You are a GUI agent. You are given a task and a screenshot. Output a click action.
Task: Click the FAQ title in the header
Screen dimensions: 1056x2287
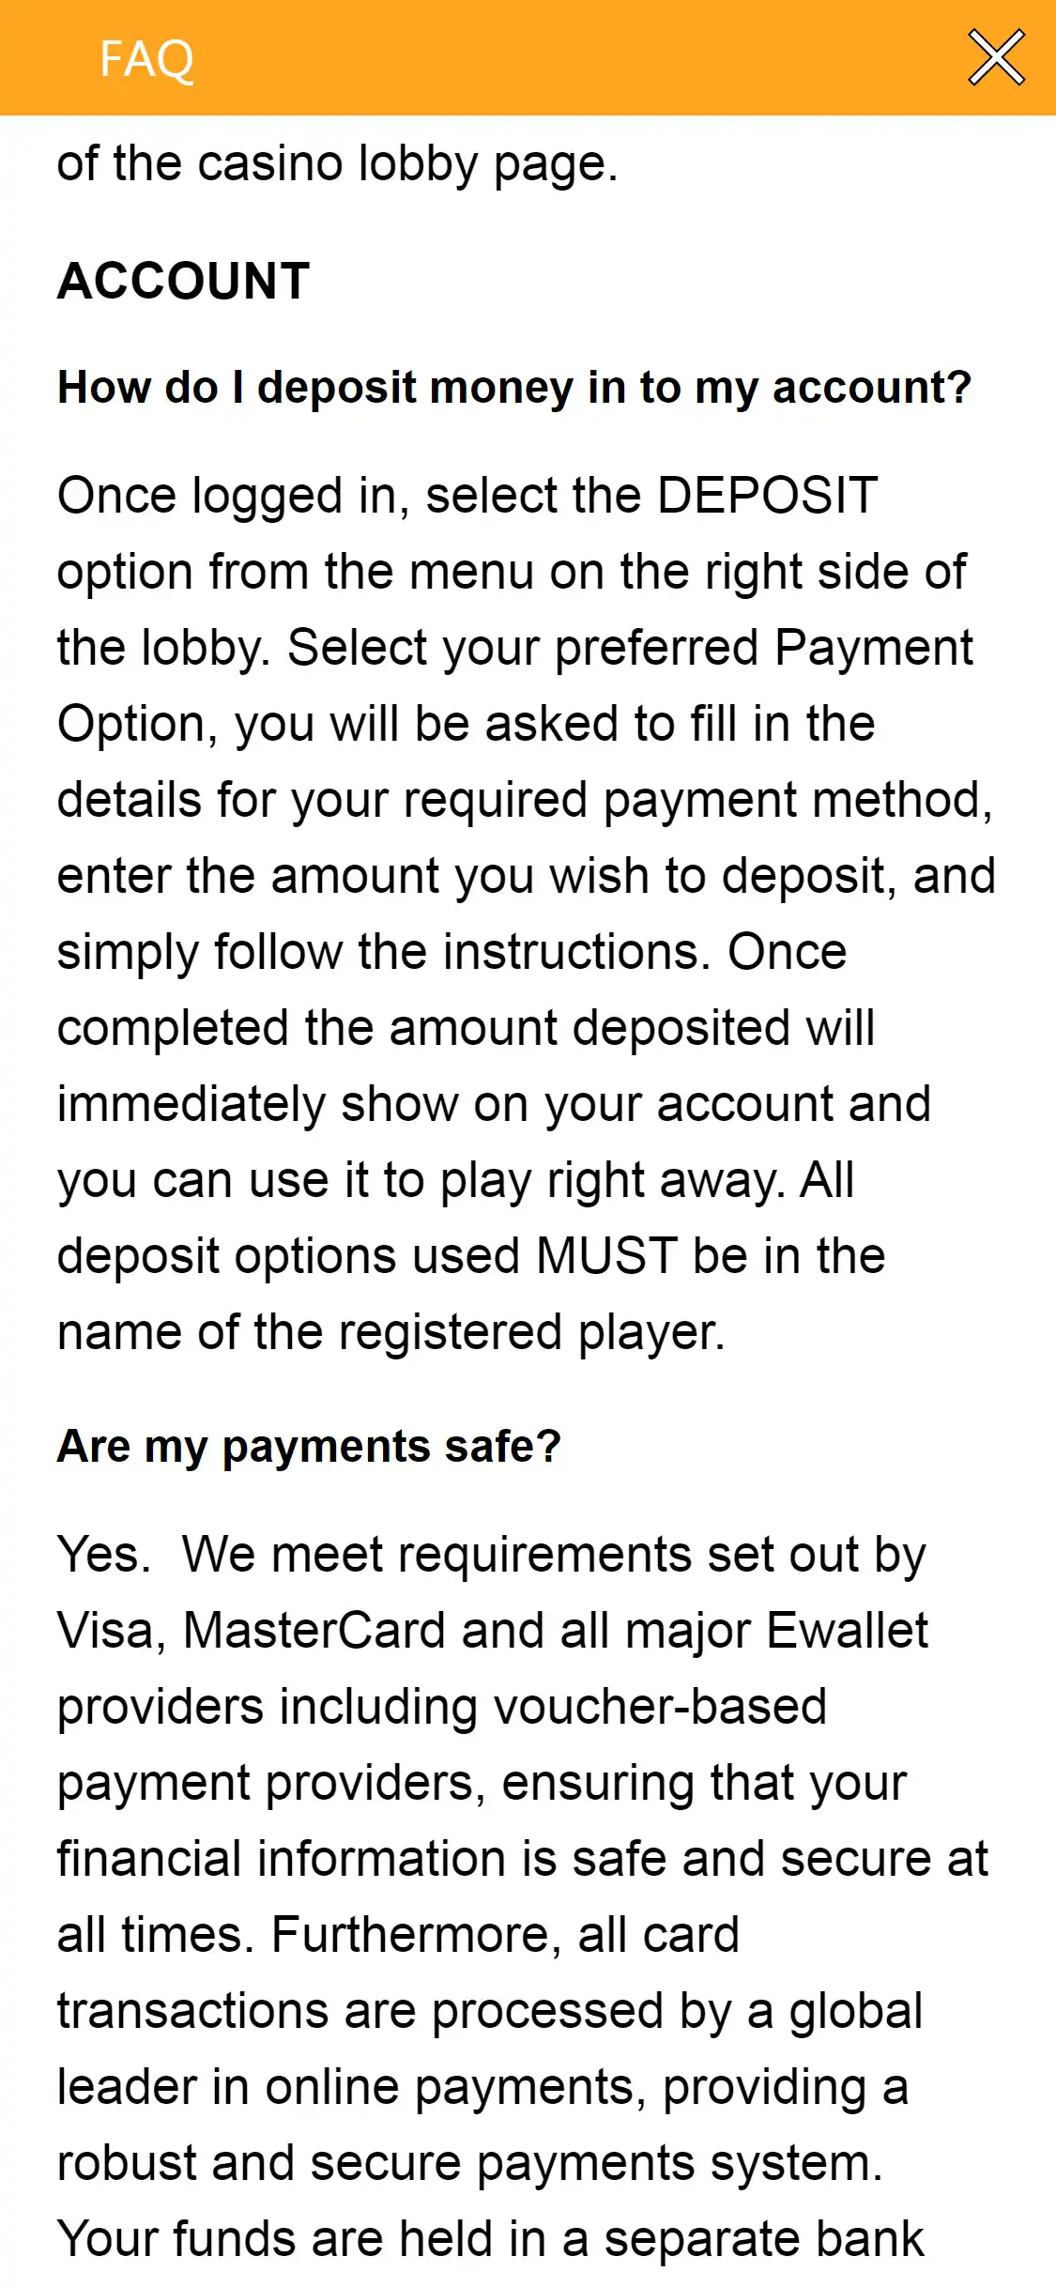pos(146,59)
